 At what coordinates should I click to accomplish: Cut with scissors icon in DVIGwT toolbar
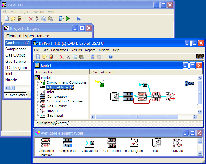[x=68, y=57]
